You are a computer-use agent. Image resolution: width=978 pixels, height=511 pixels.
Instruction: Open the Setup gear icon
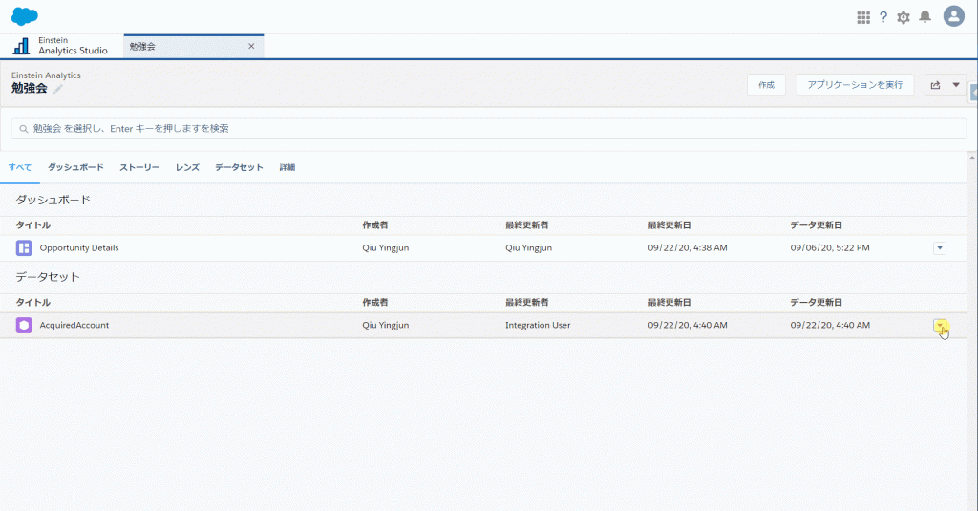coord(904,17)
